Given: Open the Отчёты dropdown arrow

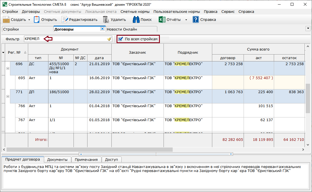Looking at the screenshot, I should pos(186,20).
